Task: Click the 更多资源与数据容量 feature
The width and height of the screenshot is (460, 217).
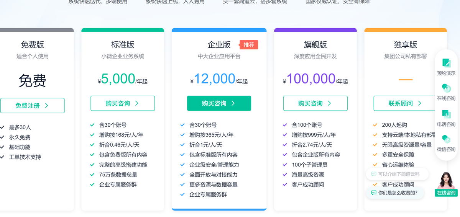Action: coord(213,184)
